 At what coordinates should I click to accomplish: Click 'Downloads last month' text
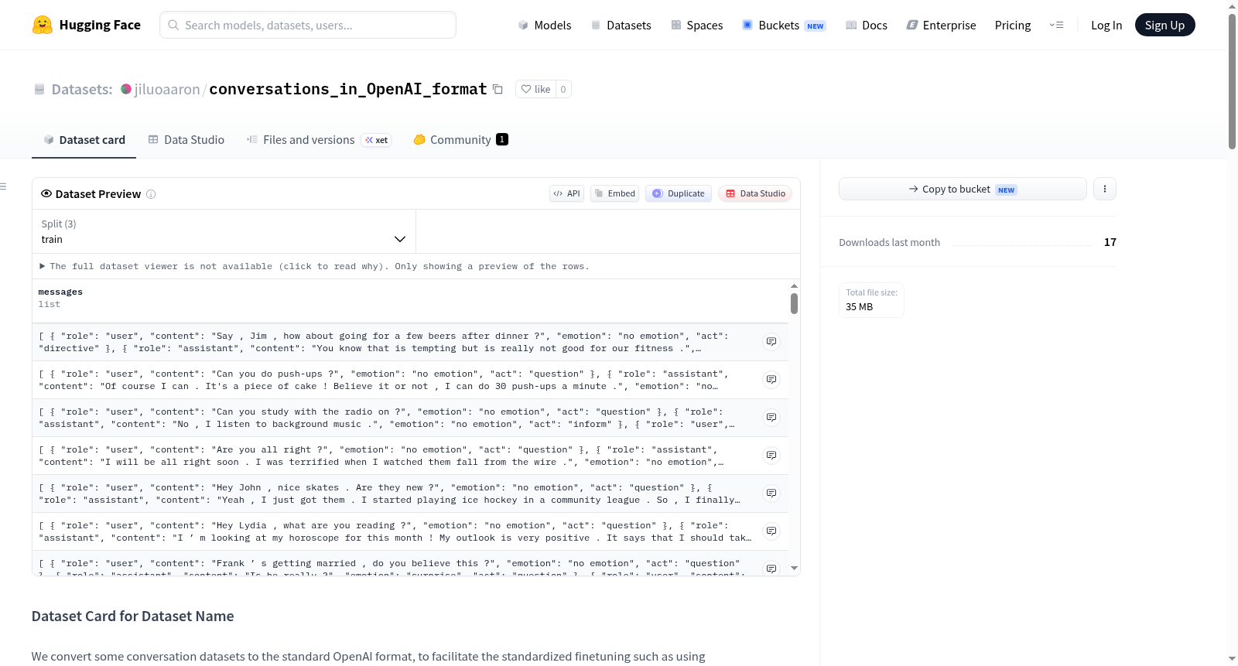coord(890,242)
